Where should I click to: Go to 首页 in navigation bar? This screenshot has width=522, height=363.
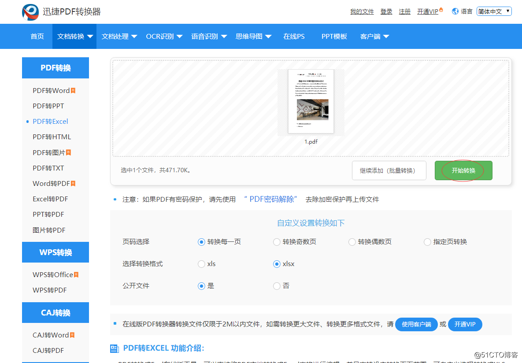[x=37, y=36]
